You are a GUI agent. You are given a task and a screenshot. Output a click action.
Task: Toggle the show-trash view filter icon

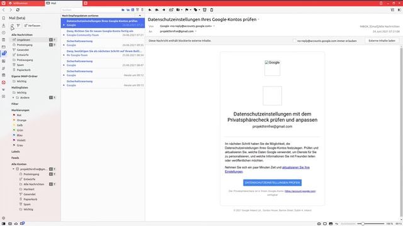(x=142, y=10)
